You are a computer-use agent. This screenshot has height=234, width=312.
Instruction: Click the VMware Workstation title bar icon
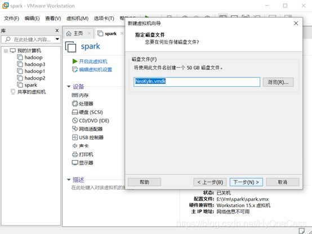[x=6, y=6]
